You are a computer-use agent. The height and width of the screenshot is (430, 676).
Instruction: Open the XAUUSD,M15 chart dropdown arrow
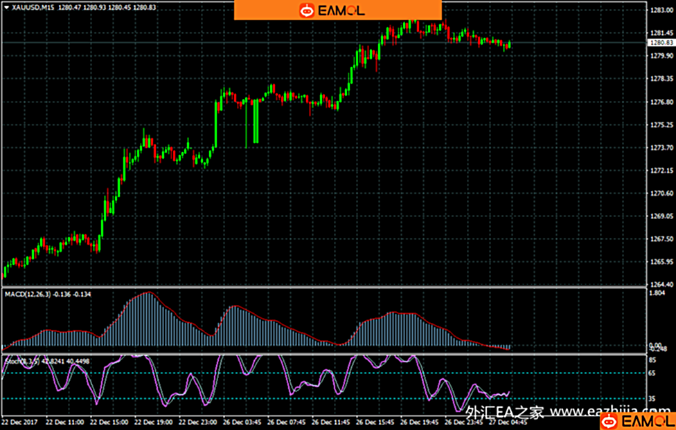pos(6,6)
